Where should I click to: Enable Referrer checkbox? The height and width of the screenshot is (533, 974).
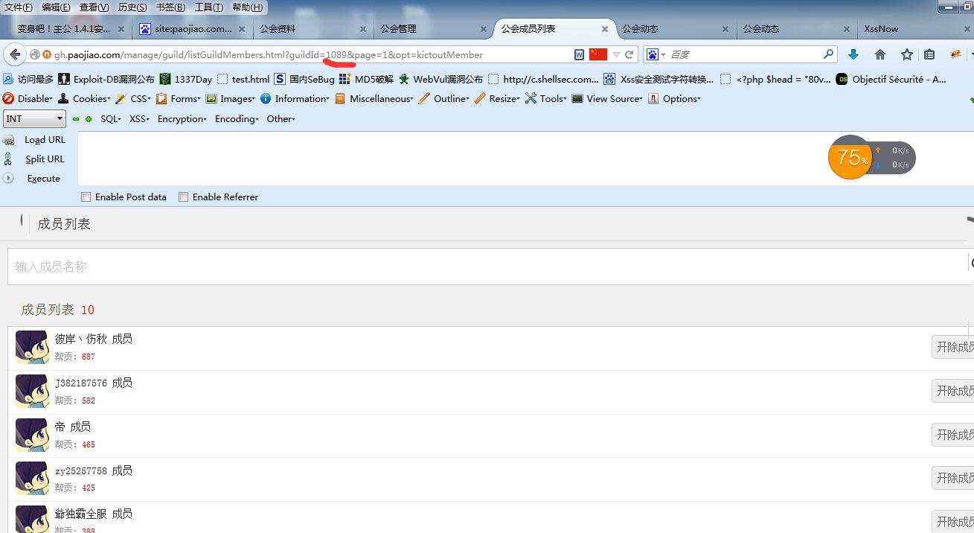coord(183,197)
